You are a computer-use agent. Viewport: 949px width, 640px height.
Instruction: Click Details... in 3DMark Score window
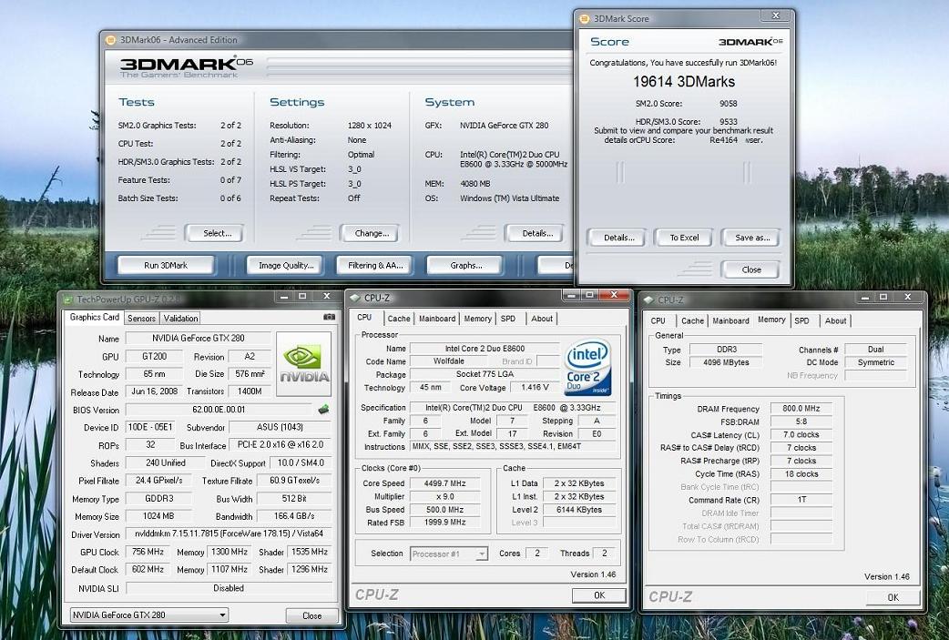[617, 238]
